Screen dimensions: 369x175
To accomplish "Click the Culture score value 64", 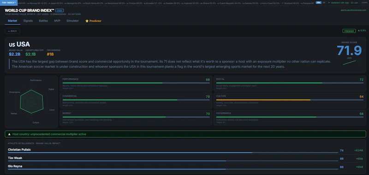I will (x=362, y=97).
